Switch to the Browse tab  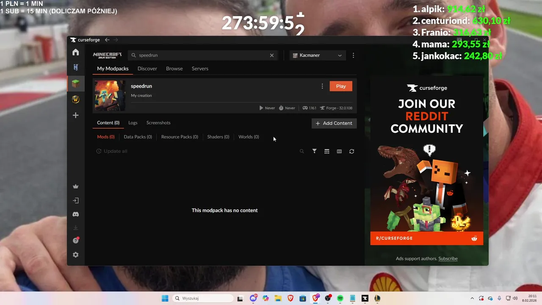tap(174, 69)
